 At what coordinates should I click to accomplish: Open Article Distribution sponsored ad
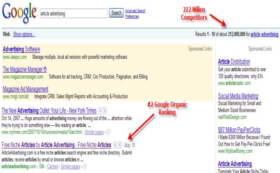tap(234, 61)
